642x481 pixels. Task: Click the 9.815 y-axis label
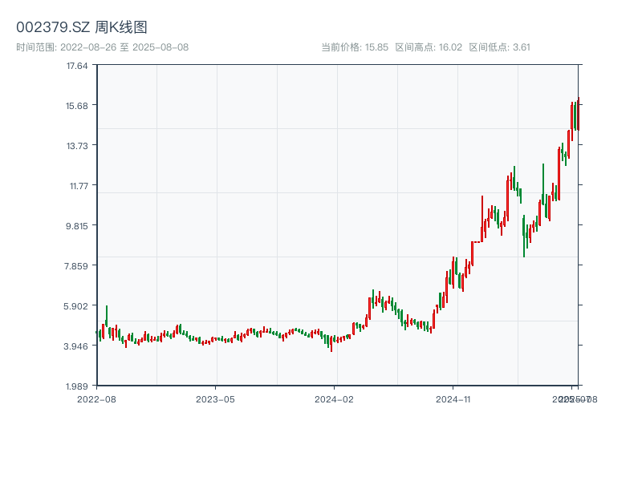pyautogui.click(x=77, y=226)
